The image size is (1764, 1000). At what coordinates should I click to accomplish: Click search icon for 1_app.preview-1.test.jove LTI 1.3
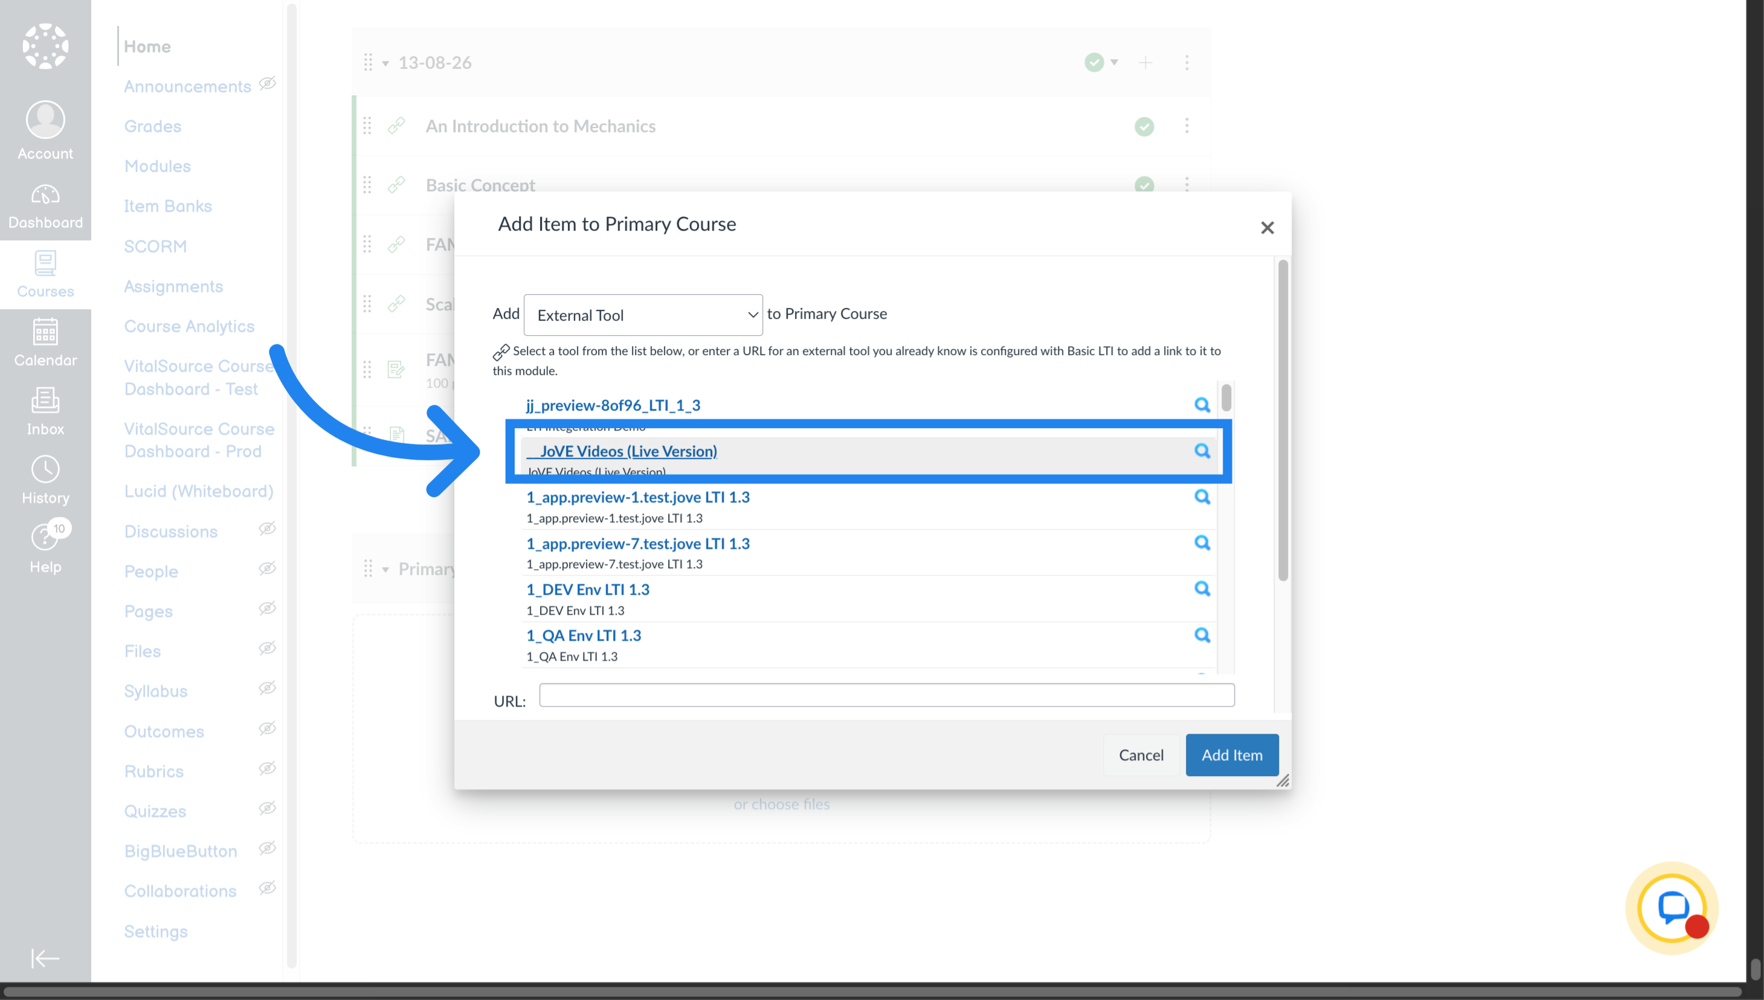click(x=1202, y=496)
